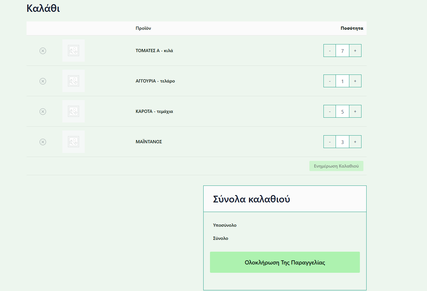The image size is (427, 291).
Task: Open the ΑΓΓΟΥΡΙΑ product thumbnail
Action: [x=74, y=81]
